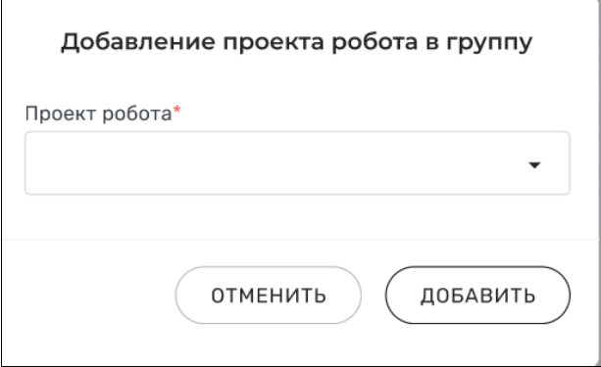Focus the empty Проект робота select field

coord(297,163)
